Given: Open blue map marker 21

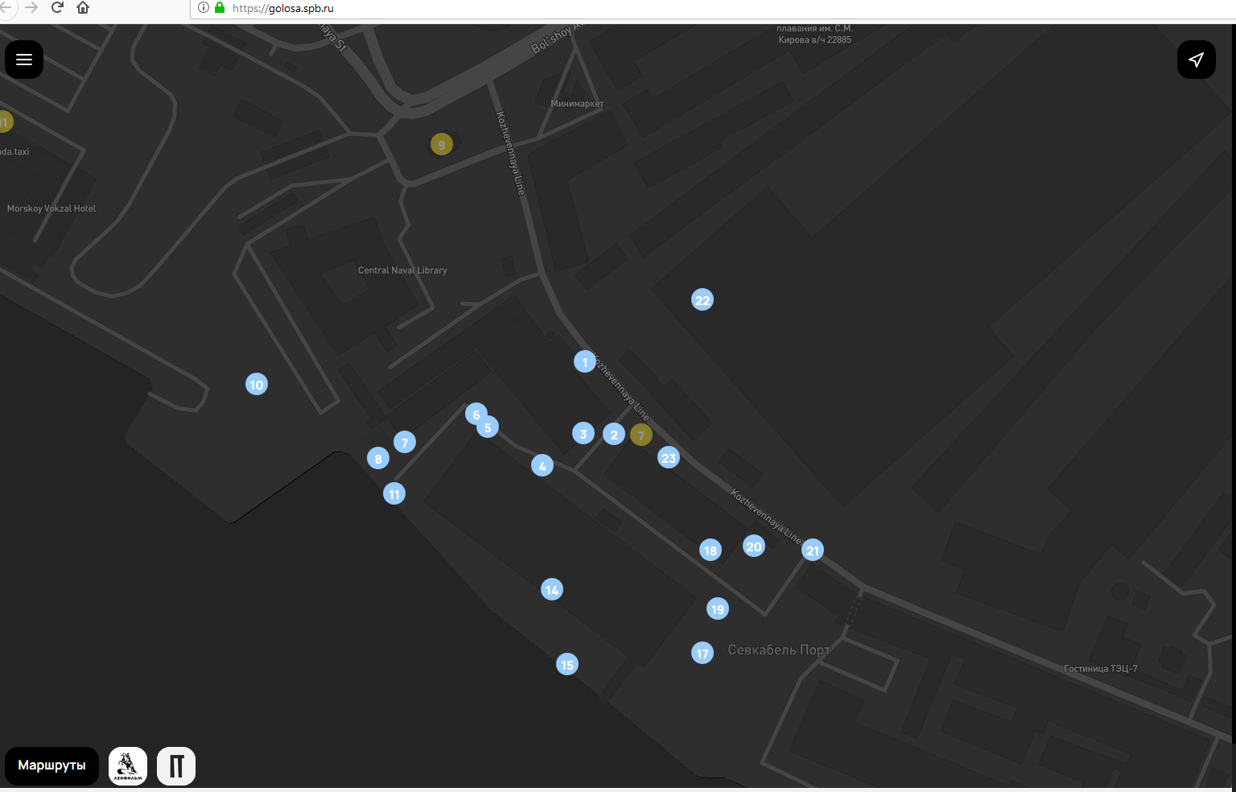Looking at the screenshot, I should [813, 551].
